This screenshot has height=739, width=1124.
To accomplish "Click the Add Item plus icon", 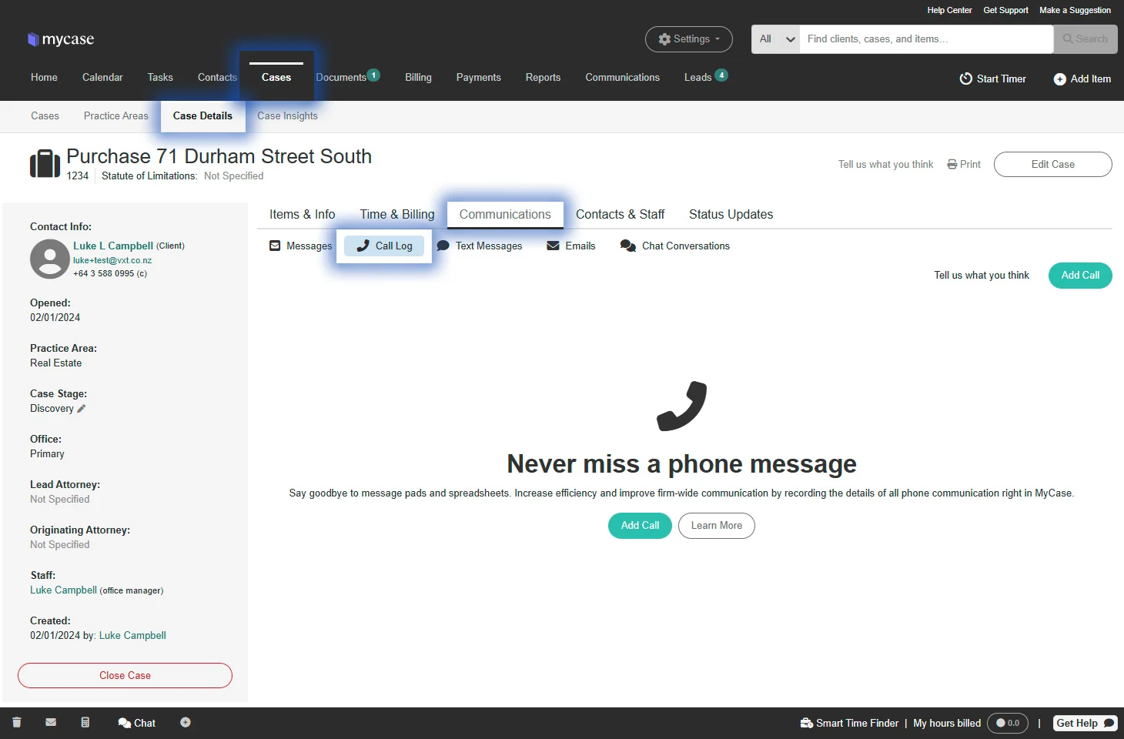I will coord(1059,79).
